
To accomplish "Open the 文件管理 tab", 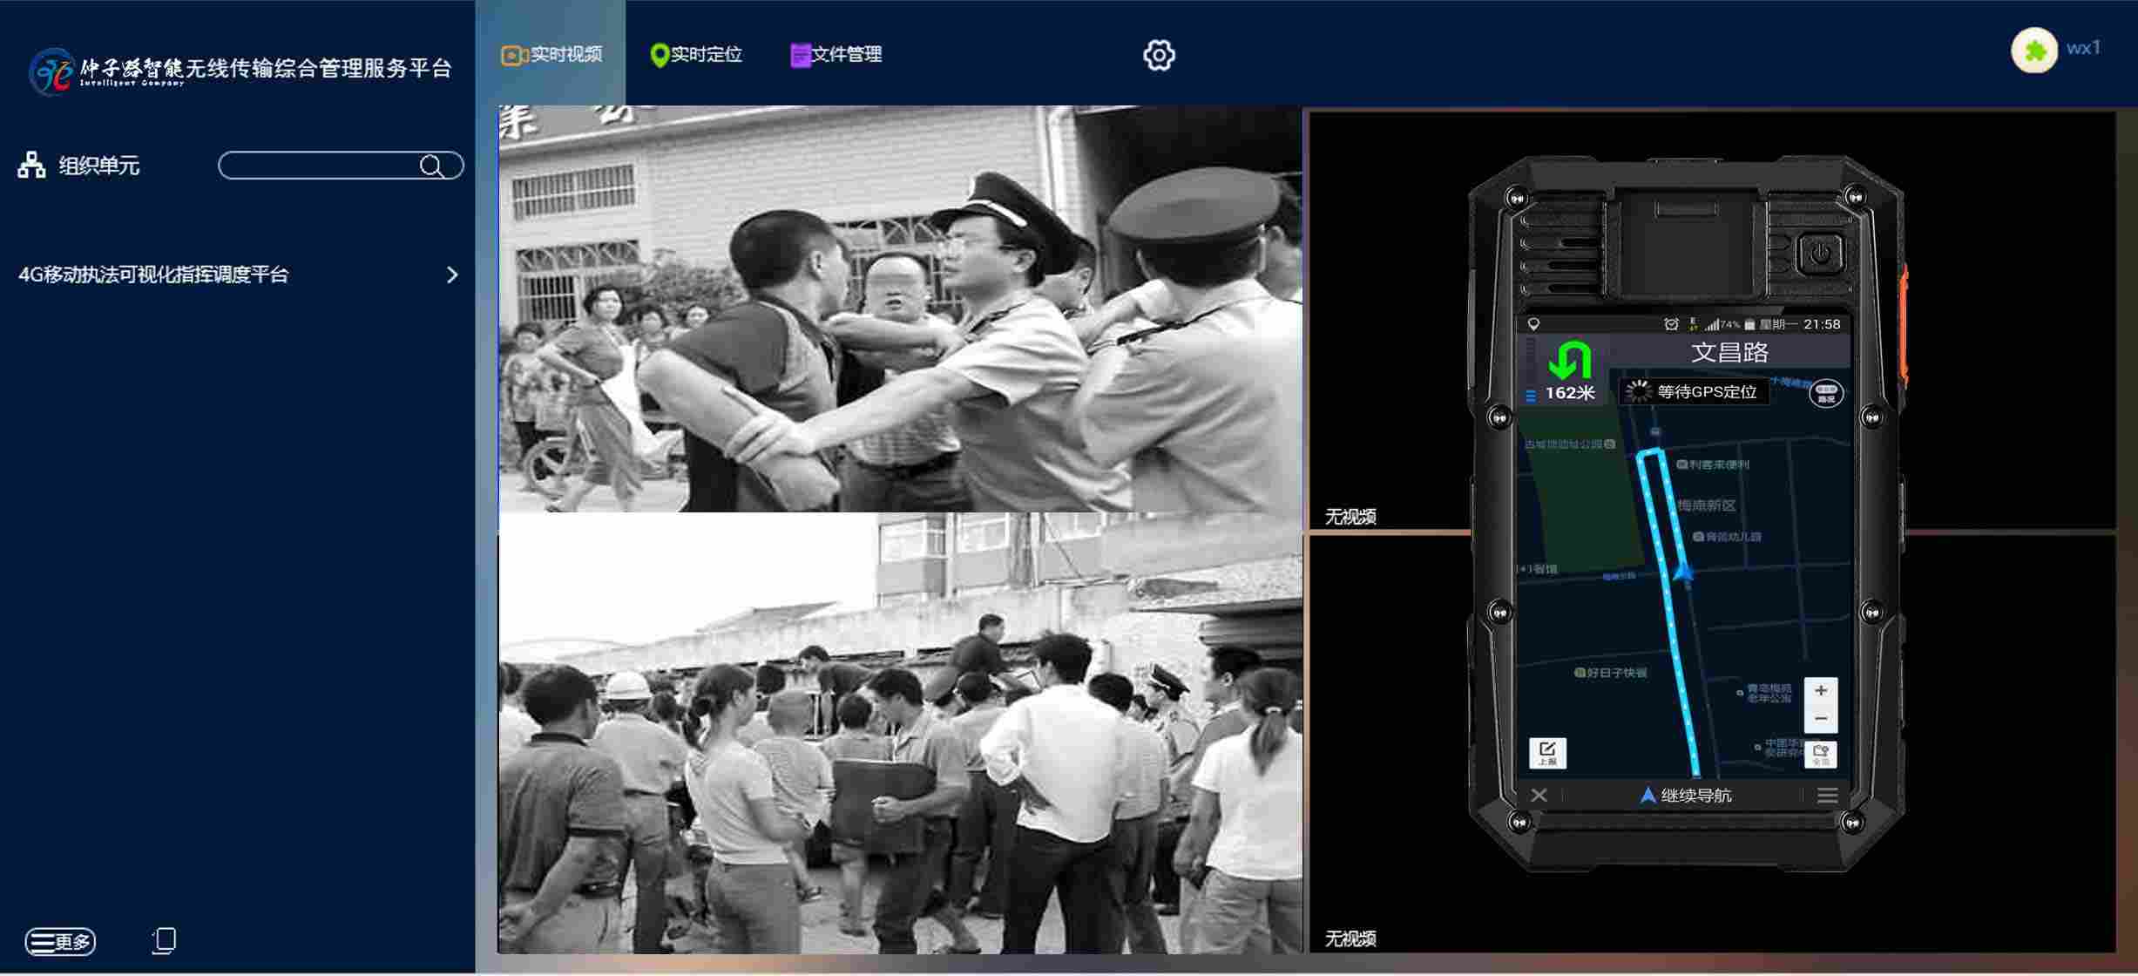I will coord(836,55).
